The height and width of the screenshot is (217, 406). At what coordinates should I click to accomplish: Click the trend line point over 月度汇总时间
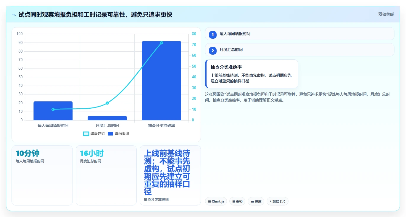(107, 103)
